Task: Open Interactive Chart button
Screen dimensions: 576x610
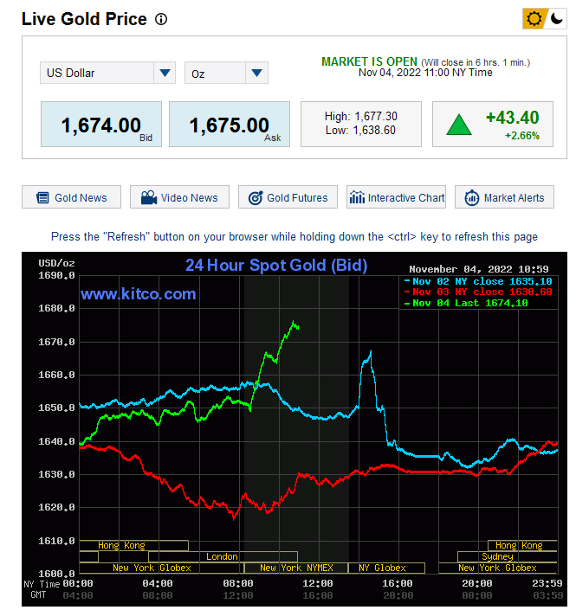Action: [x=396, y=197]
